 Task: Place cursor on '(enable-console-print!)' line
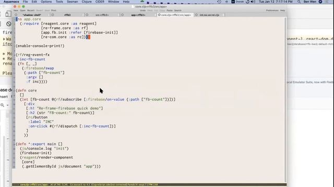(40, 46)
